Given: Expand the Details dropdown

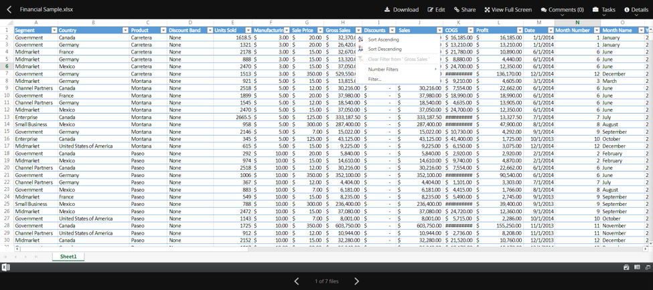Looking at the screenshot, I should (636, 10).
